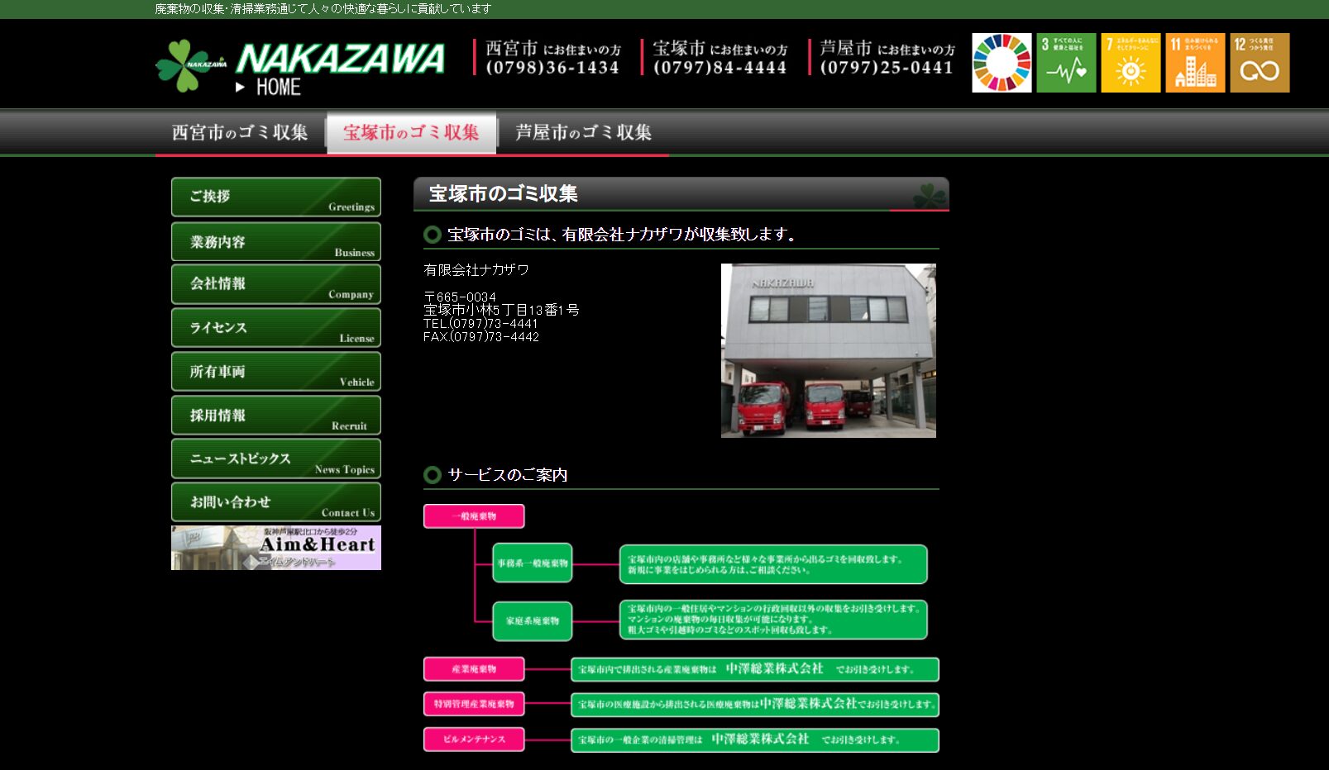Image resolution: width=1329 pixels, height=770 pixels.
Task: Open the 西宮市のゴミ収集 tab
Action: (240, 132)
